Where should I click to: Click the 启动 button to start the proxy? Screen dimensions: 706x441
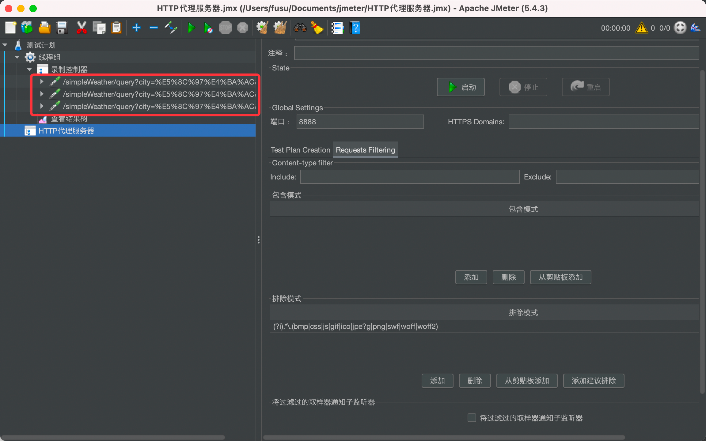(461, 87)
